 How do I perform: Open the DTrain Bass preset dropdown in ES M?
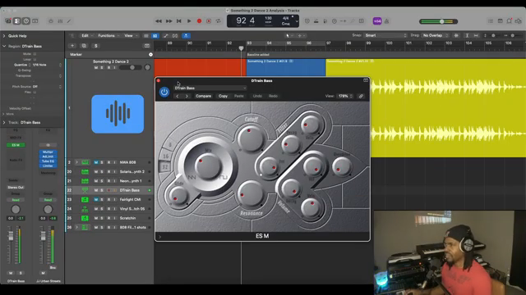pyautogui.click(x=210, y=88)
